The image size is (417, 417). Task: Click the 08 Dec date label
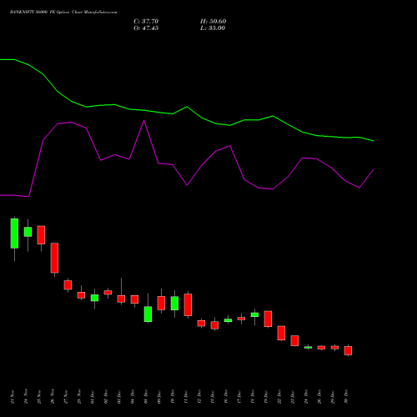(x=146, y=397)
